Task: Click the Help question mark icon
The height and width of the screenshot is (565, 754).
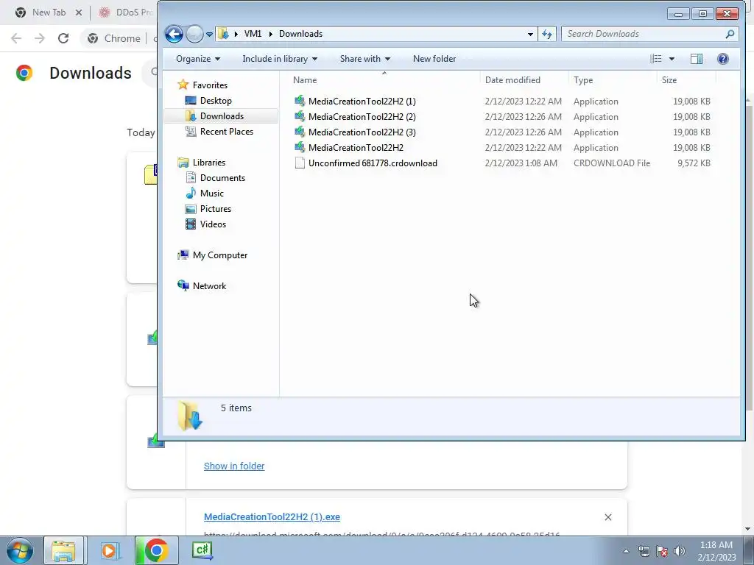Action: coord(722,59)
